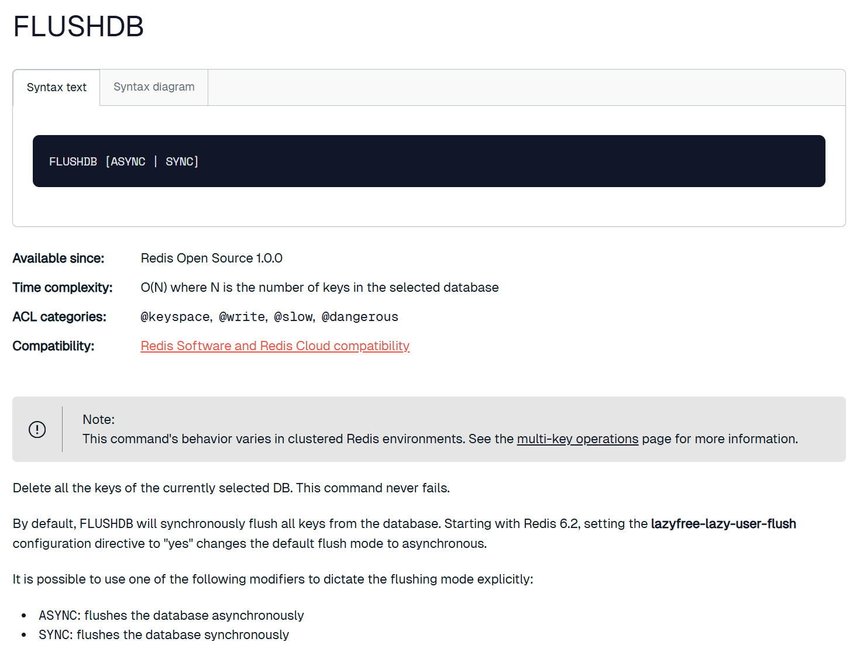The width and height of the screenshot is (860, 666).
Task: Follow the multi-key operations link
Action: point(577,439)
